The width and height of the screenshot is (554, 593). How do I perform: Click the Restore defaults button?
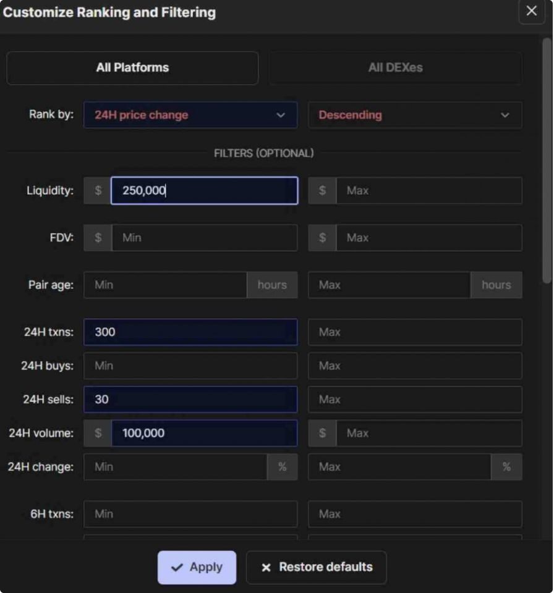316,567
